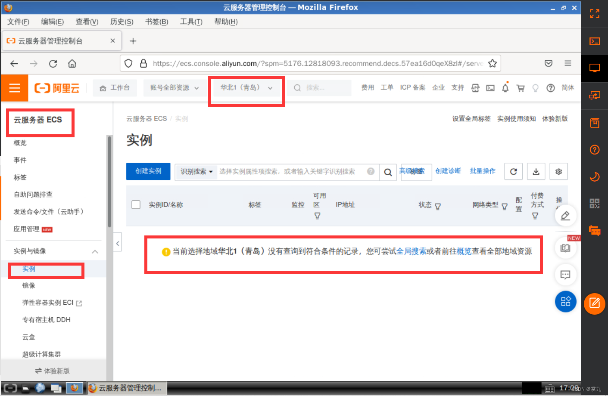Select all instances checkbox in table header
Image resolution: width=608 pixels, height=396 pixels.
pos(136,204)
